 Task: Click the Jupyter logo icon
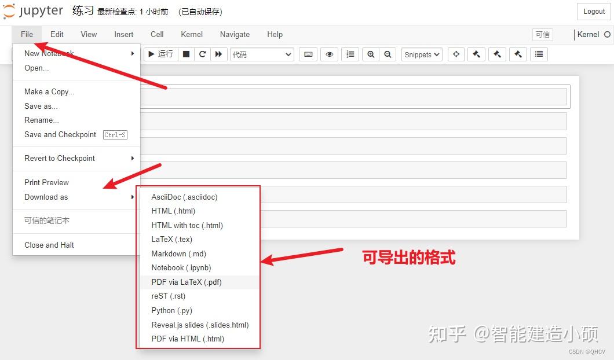tap(9, 10)
